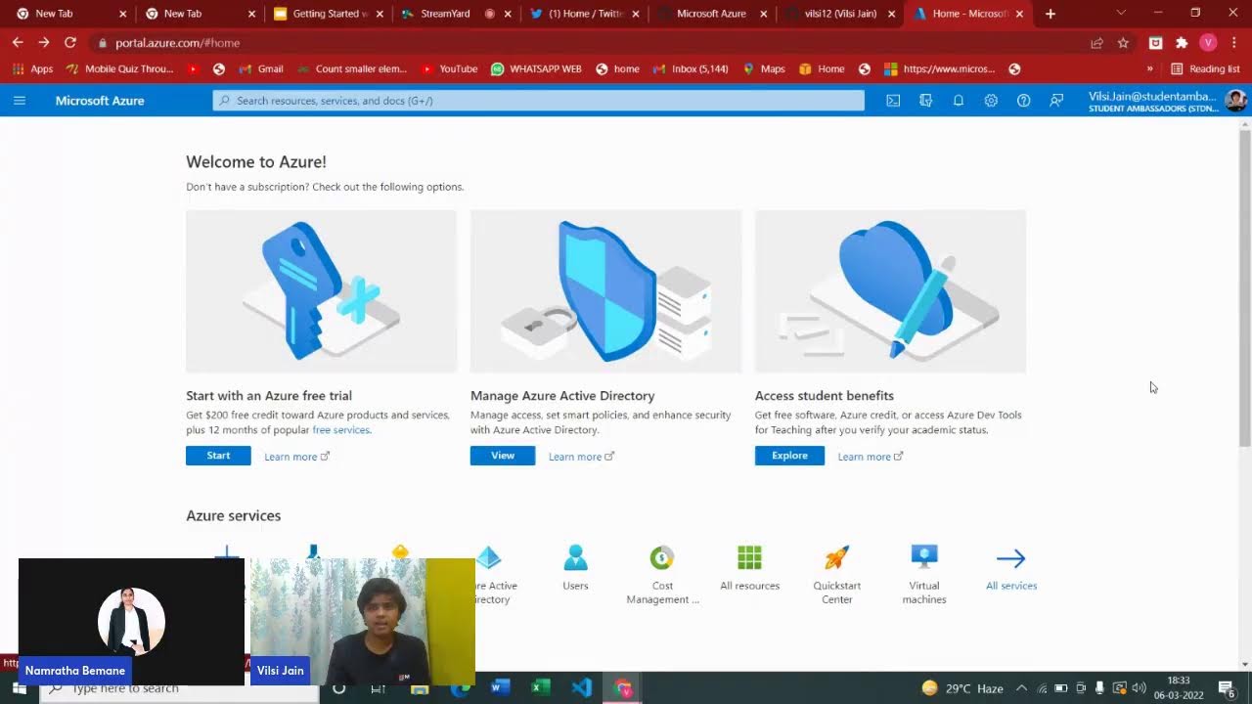Screen dimensions: 1252x704
Task: Switch to the StreamYard tab
Action: coord(457,14)
